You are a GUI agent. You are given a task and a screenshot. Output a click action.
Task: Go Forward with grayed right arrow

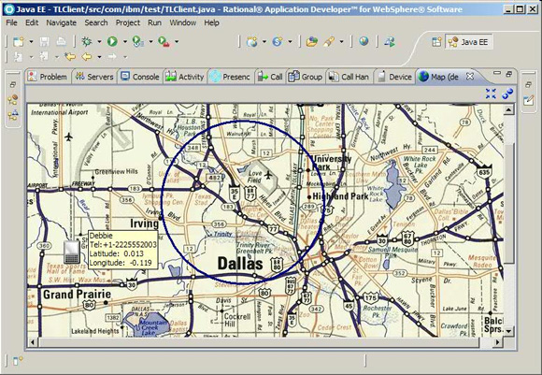[x=112, y=56]
